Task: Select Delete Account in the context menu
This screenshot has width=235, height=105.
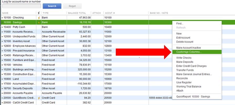Action: pos(185,42)
